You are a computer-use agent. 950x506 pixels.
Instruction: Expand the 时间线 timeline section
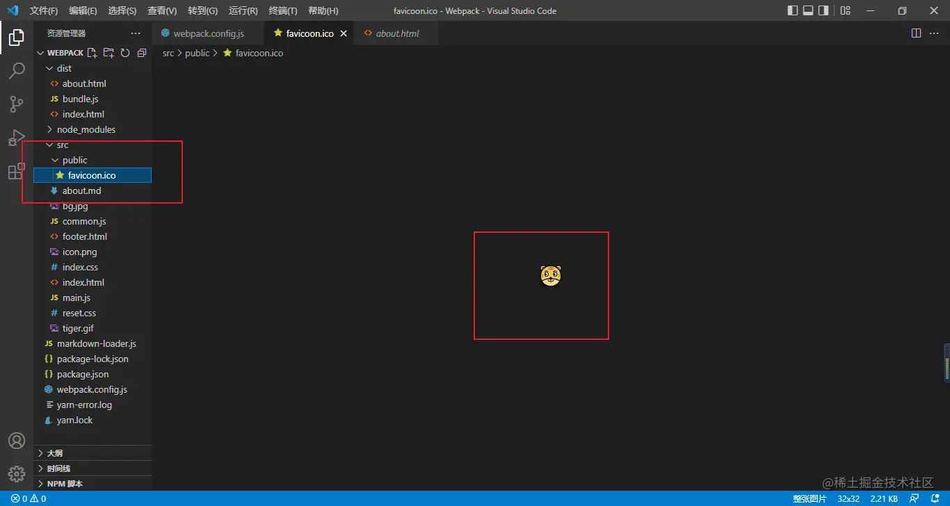pyautogui.click(x=92, y=468)
